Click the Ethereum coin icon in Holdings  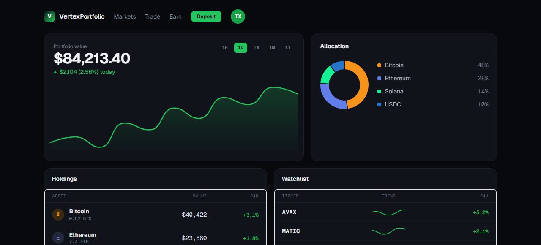click(58, 238)
